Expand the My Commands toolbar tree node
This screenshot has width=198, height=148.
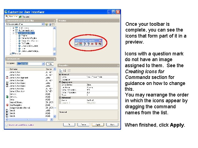pos(13,30)
